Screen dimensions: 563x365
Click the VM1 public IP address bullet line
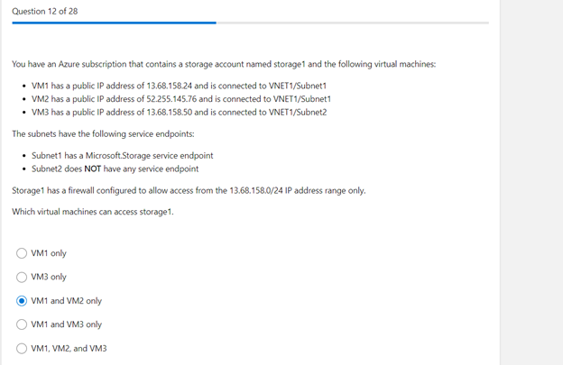pyautogui.click(x=179, y=86)
